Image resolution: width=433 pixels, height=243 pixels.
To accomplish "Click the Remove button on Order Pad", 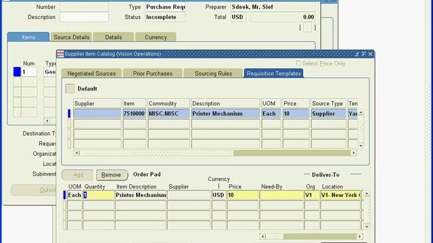I will [112, 175].
